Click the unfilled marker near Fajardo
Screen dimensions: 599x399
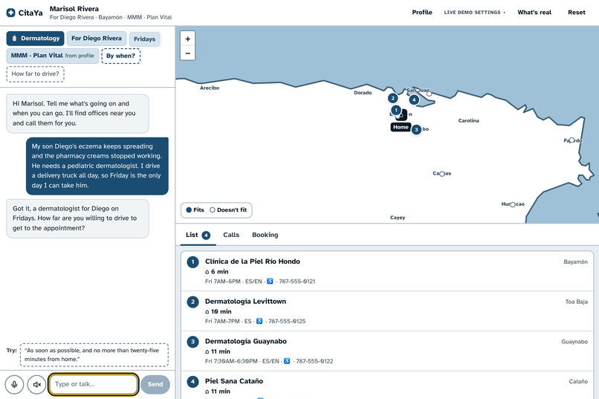(572, 140)
